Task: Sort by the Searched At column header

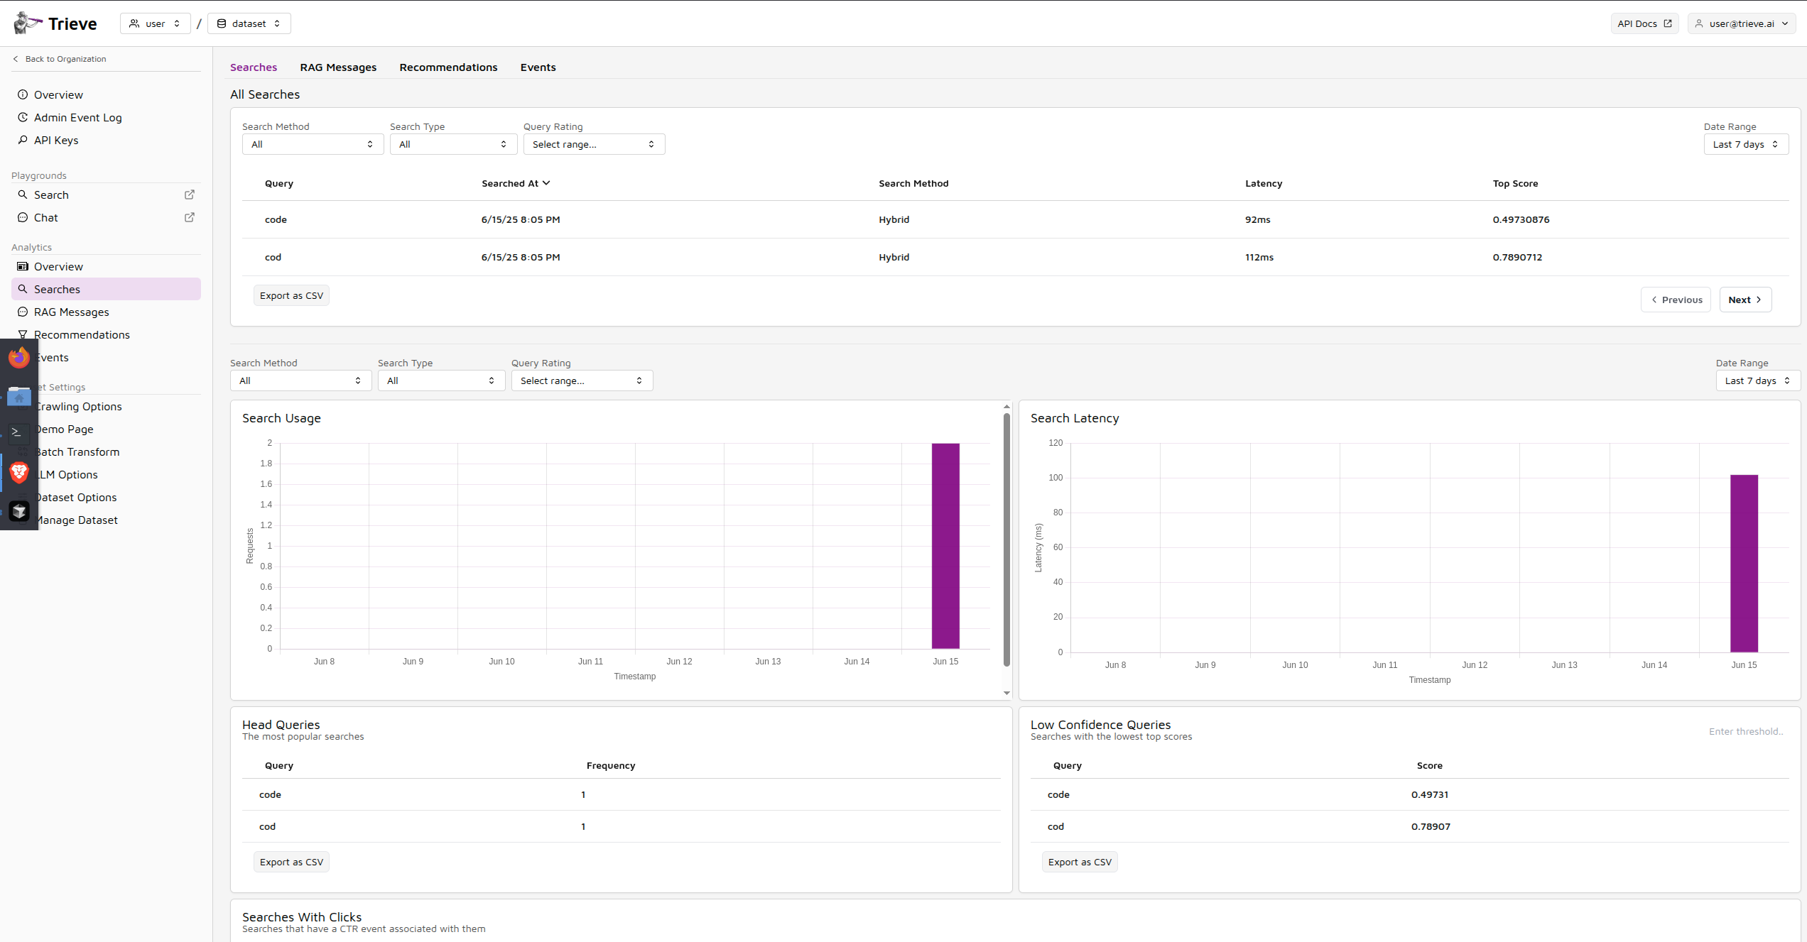Action: [x=516, y=183]
